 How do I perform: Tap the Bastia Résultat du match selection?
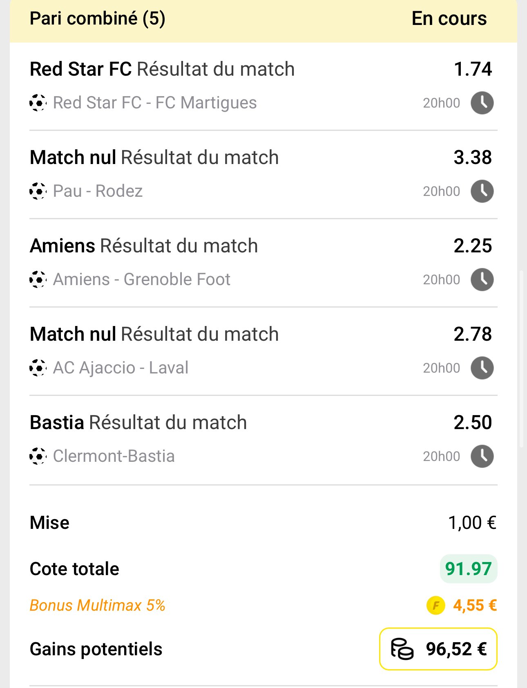tap(138, 423)
